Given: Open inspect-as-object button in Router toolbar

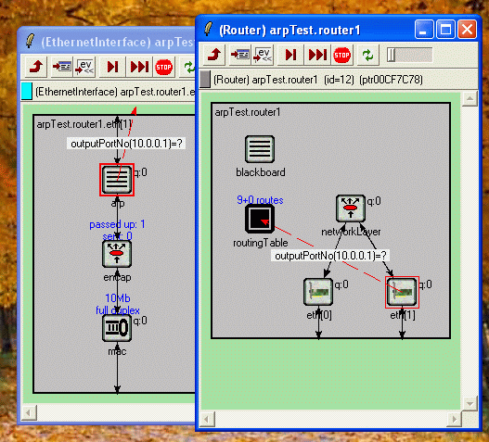Looking at the screenshot, I should click(x=239, y=55).
